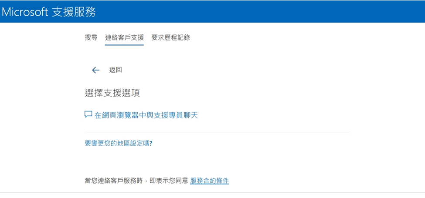
Task: Click the 返回 text link
Action: coord(116,70)
